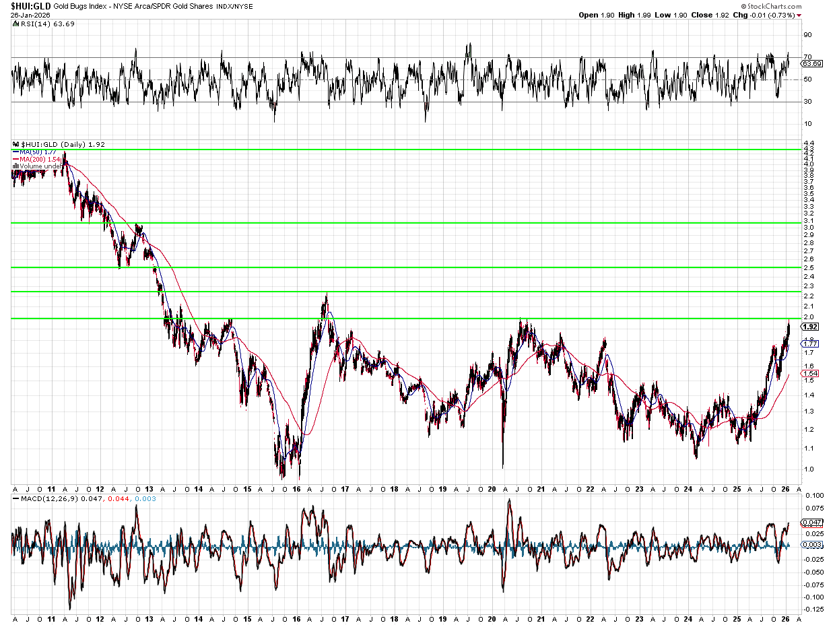The width and height of the screenshot is (835, 625).
Task: Click the blue 0.003 histogram value tag
Action: point(811,544)
